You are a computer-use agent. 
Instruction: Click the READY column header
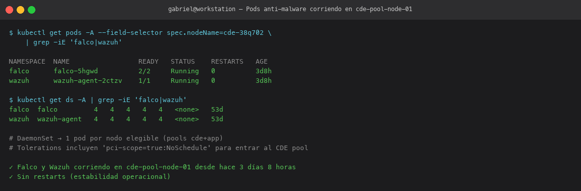pyautogui.click(x=148, y=62)
